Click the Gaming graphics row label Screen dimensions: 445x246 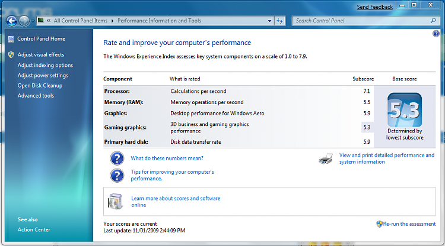click(125, 128)
